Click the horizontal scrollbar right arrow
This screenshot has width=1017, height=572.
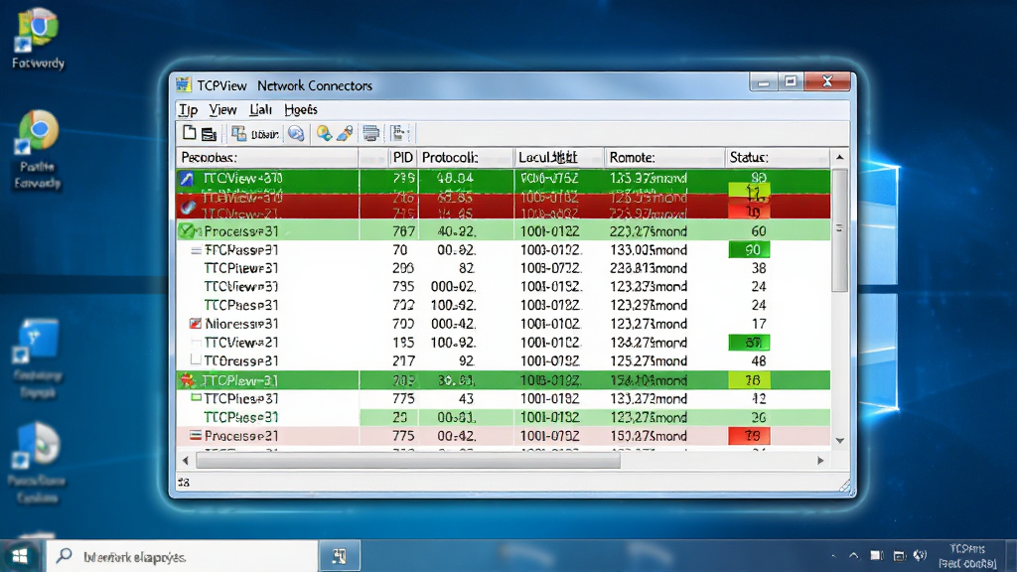pos(820,461)
